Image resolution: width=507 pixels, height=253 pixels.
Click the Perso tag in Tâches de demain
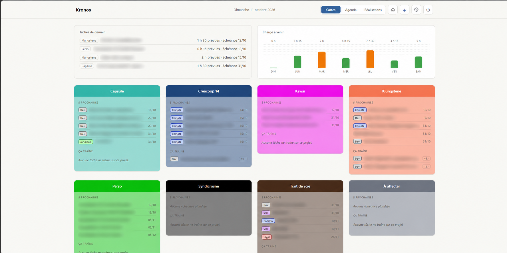[85, 49]
